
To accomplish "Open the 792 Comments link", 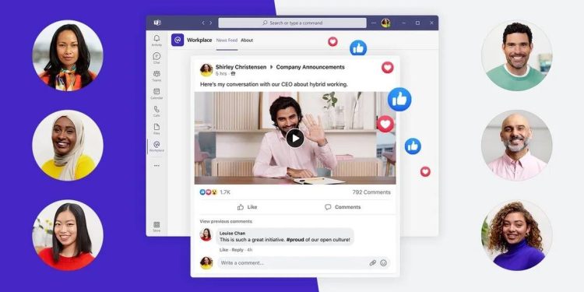I will [x=371, y=192].
